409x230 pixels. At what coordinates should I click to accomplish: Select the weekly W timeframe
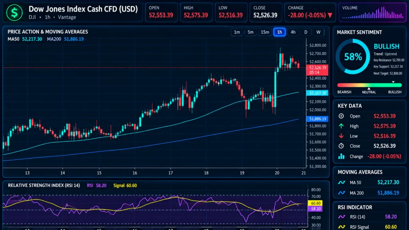pyautogui.click(x=318, y=32)
